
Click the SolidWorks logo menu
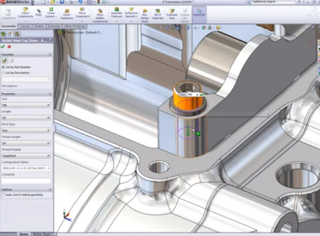14,2
